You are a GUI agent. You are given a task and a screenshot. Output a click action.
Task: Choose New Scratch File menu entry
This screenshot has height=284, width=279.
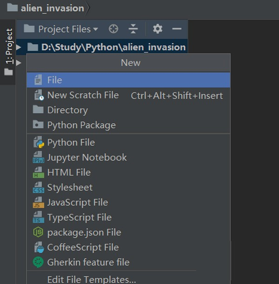[x=83, y=95]
